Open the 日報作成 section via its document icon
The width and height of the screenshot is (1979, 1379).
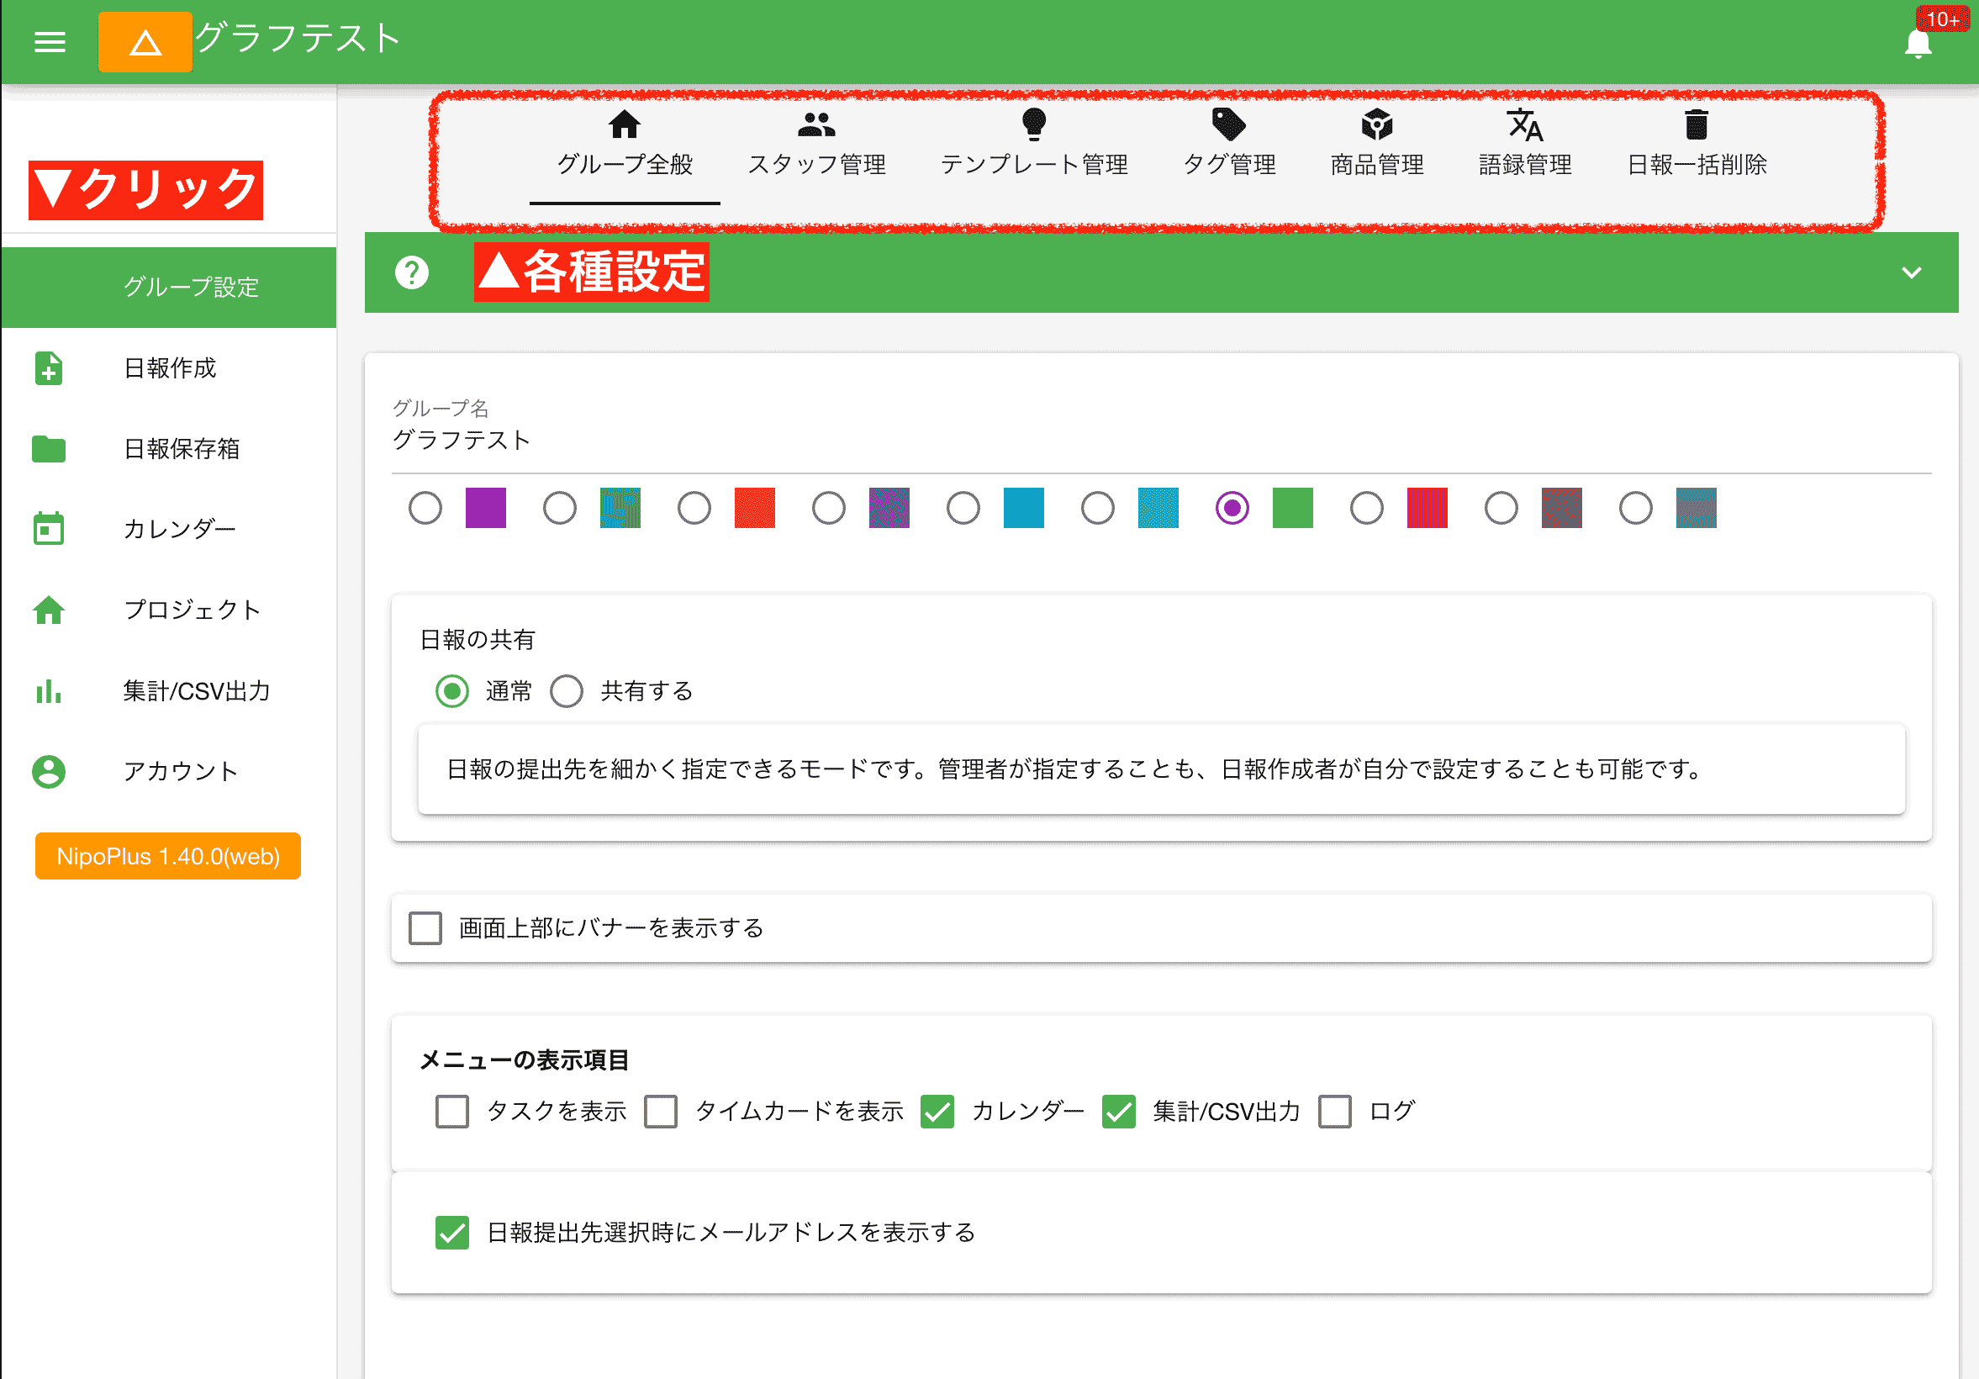pos(48,369)
